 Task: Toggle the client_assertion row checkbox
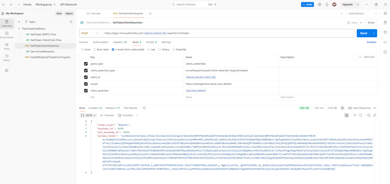86,91
